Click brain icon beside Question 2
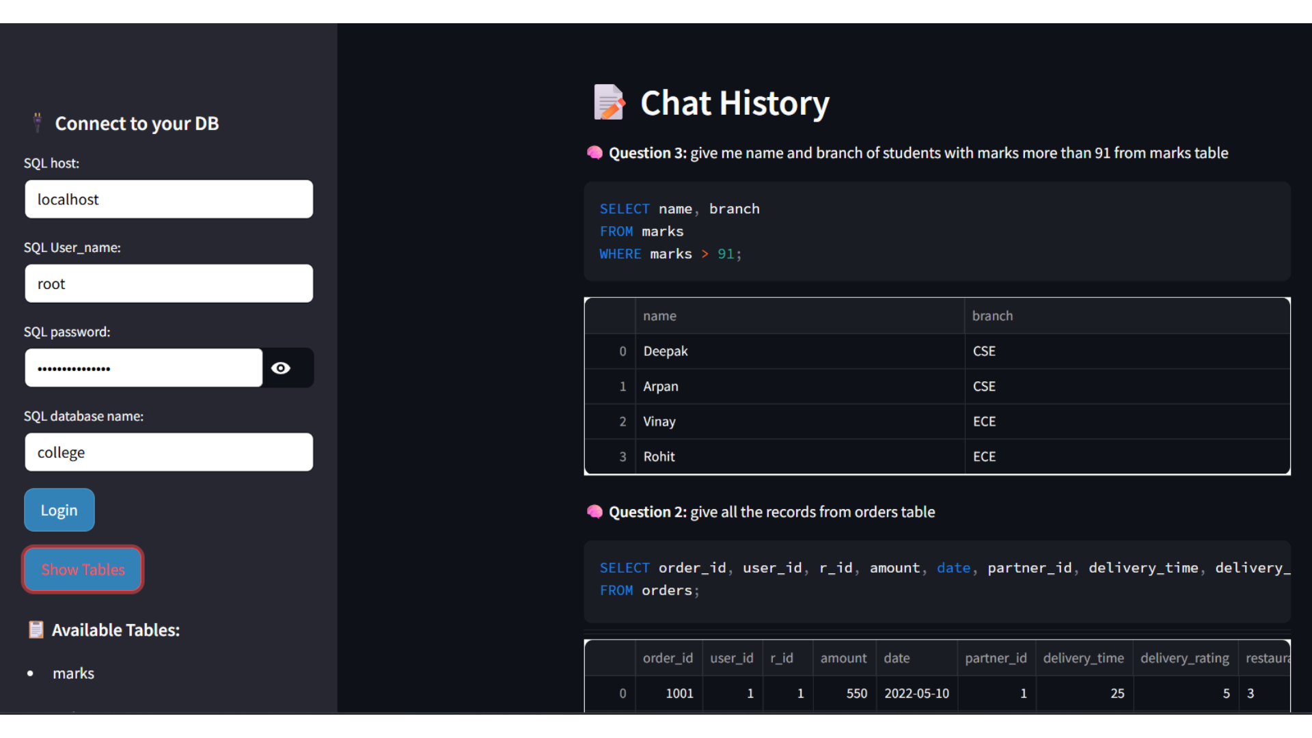This screenshot has height=738, width=1312. 594,512
